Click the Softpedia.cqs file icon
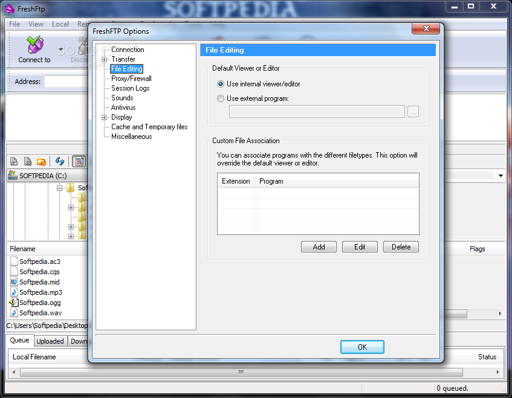512x398 pixels. point(14,271)
